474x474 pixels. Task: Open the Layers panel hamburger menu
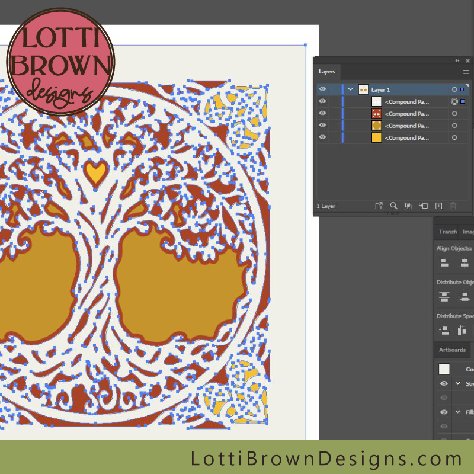(x=466, y=72)
